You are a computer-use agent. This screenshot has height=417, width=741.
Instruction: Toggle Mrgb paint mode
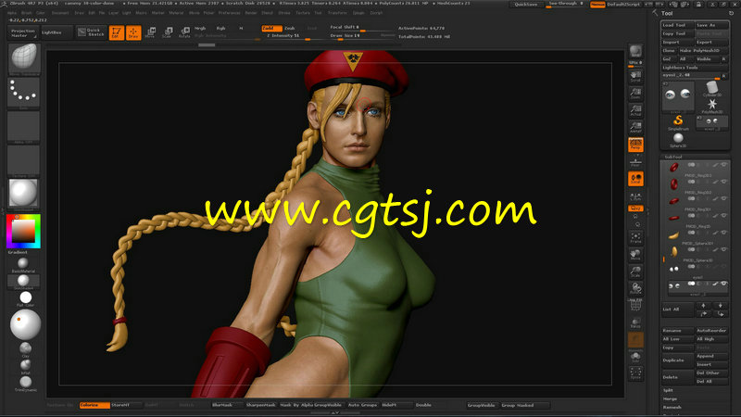[200, 29]
